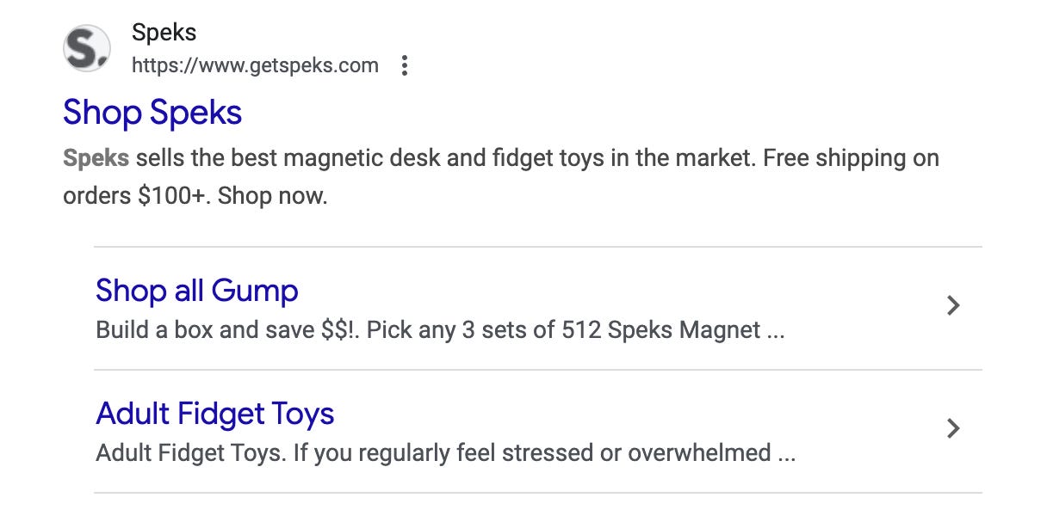Click the bolded Speks word in the description
The height and width of the screenshot is (516, 1047).
[95, 157]
